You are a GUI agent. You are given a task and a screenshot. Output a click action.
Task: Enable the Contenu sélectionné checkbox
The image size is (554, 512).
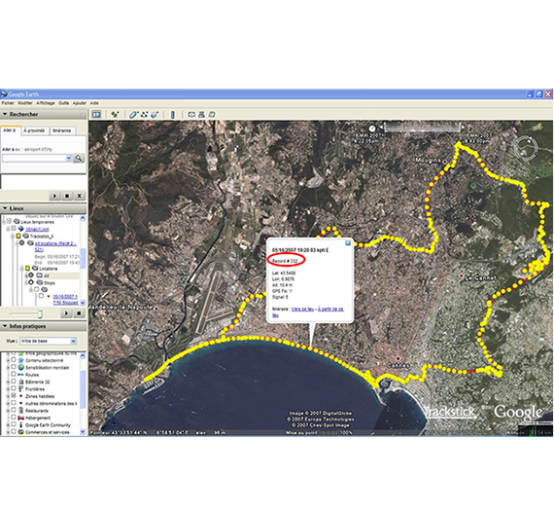[x=14, y=360]
